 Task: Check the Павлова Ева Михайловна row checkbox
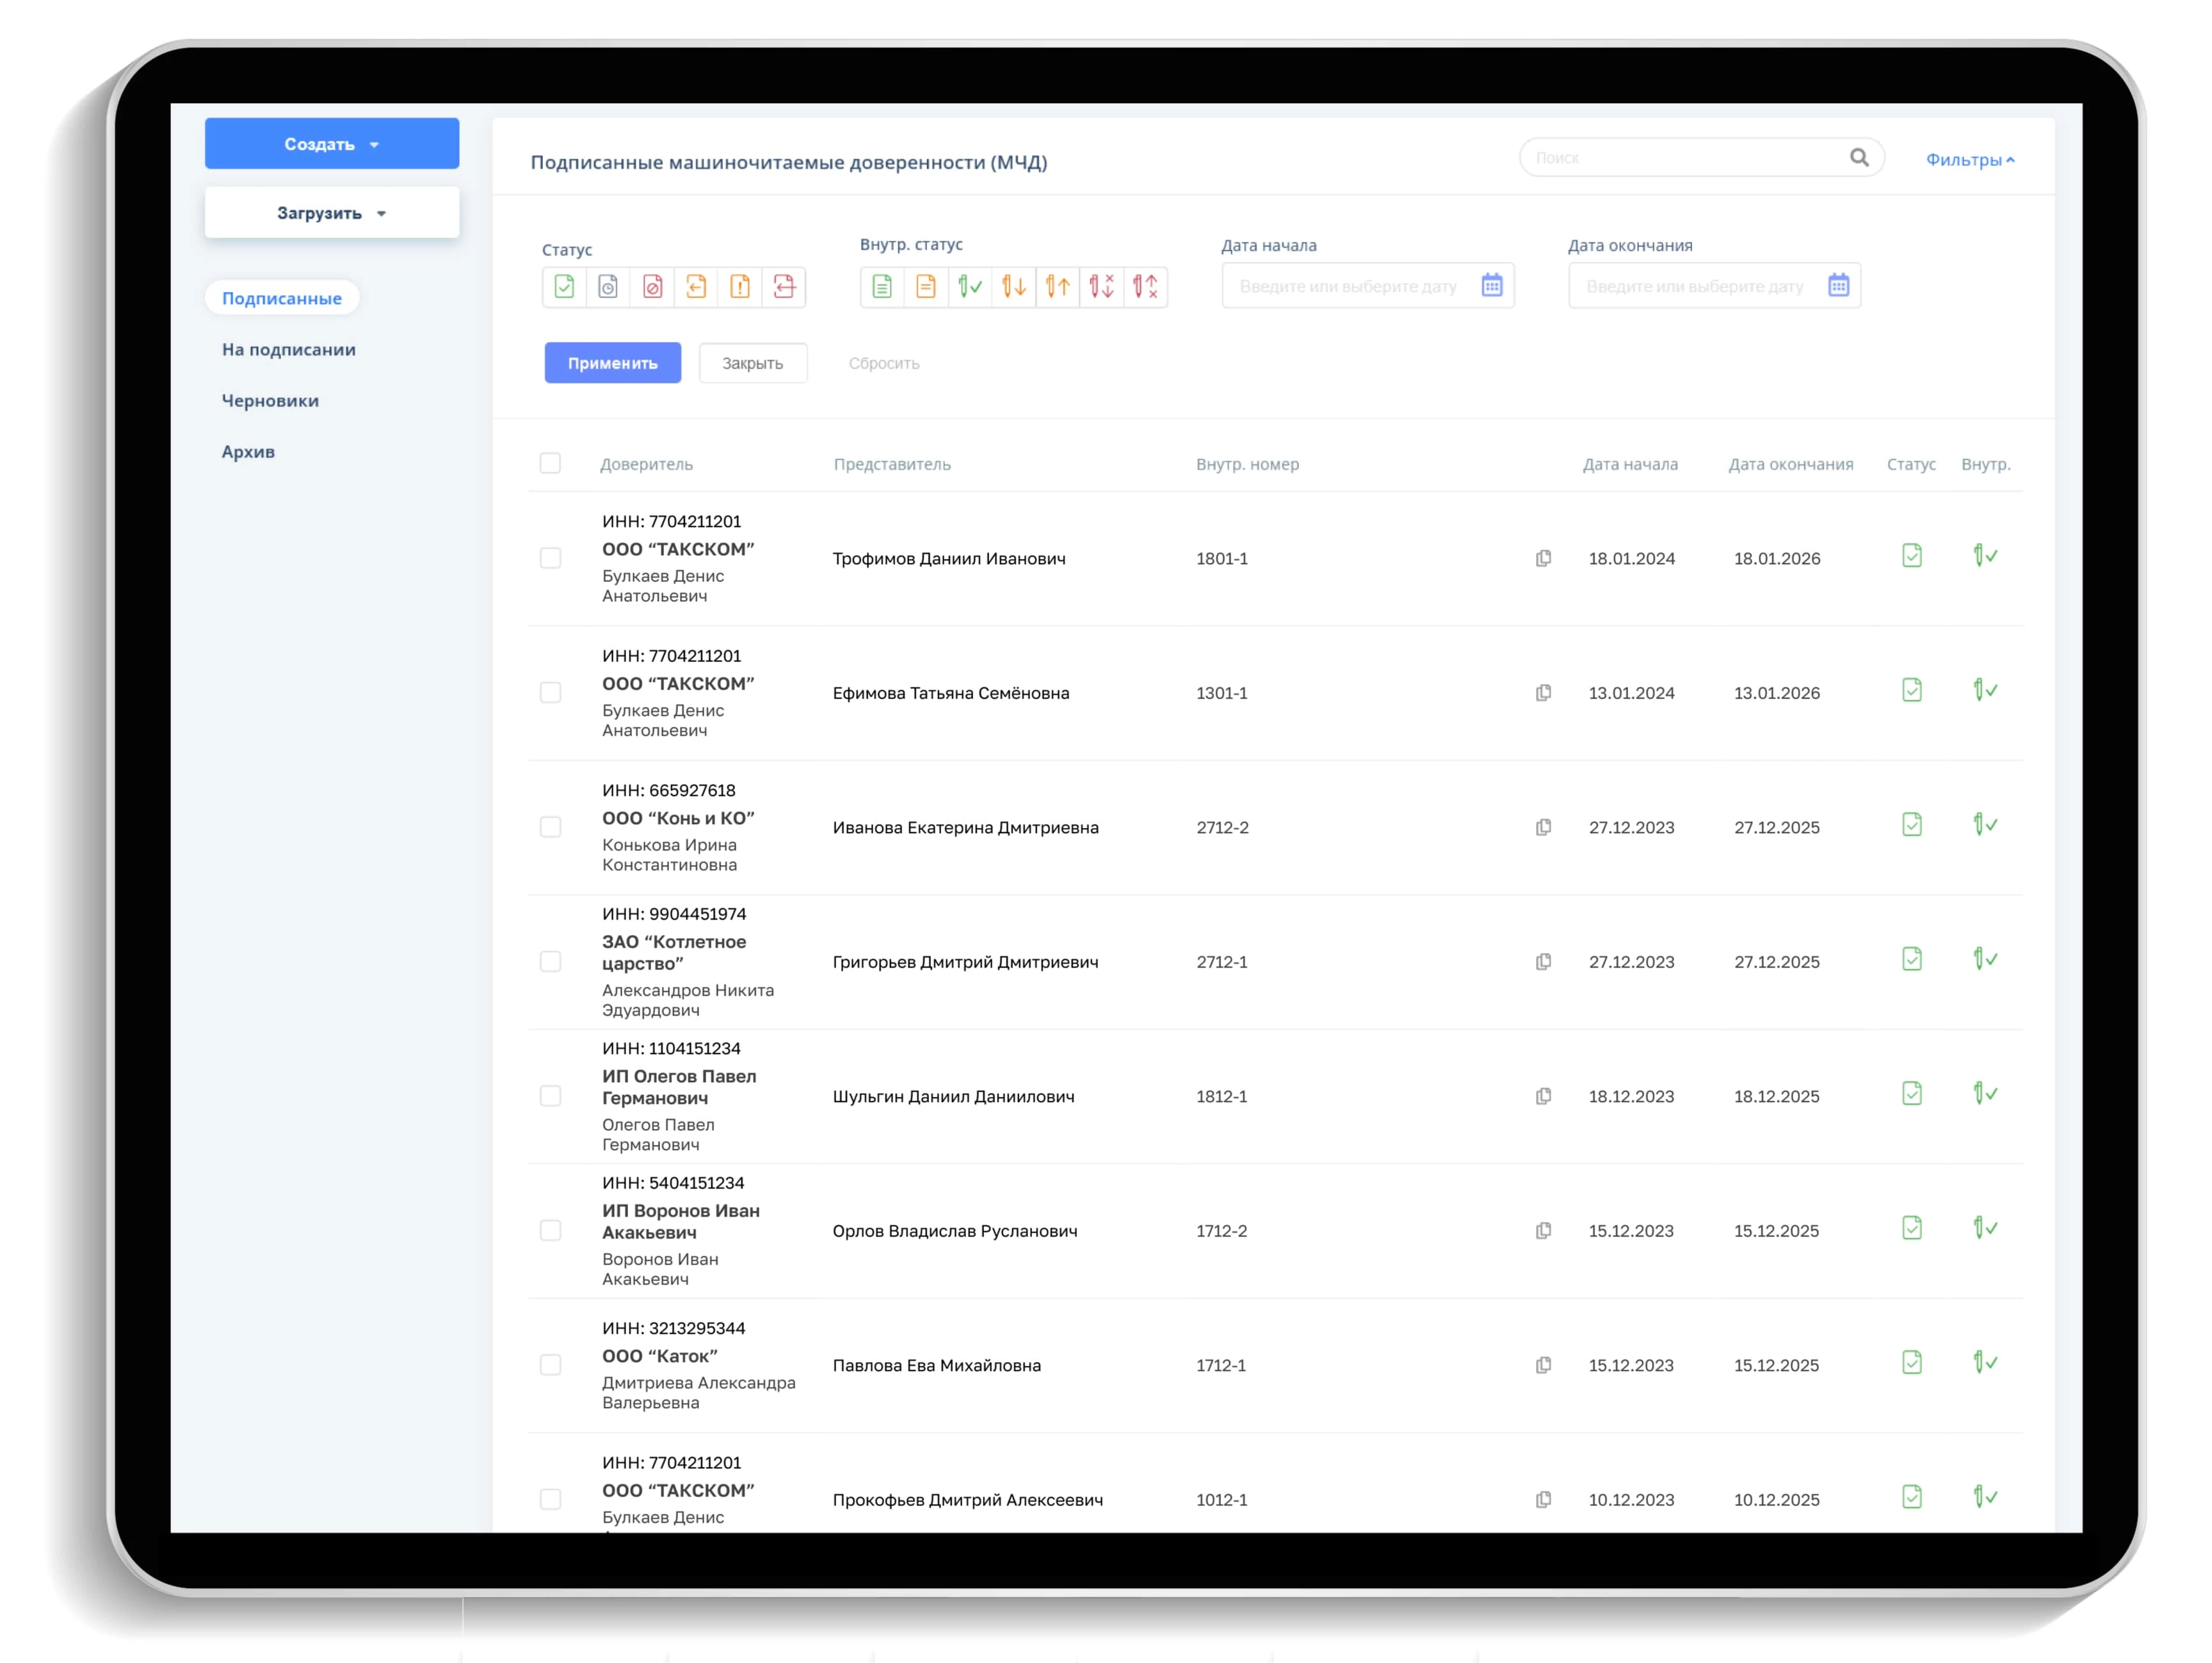point(550,1365)
